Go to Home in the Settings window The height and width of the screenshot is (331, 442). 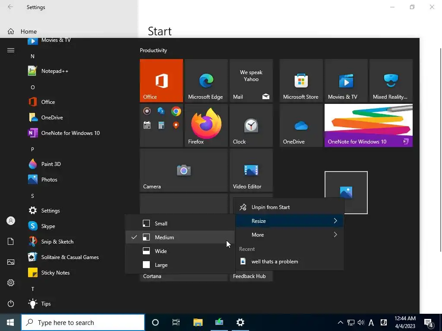click(22, 31)
